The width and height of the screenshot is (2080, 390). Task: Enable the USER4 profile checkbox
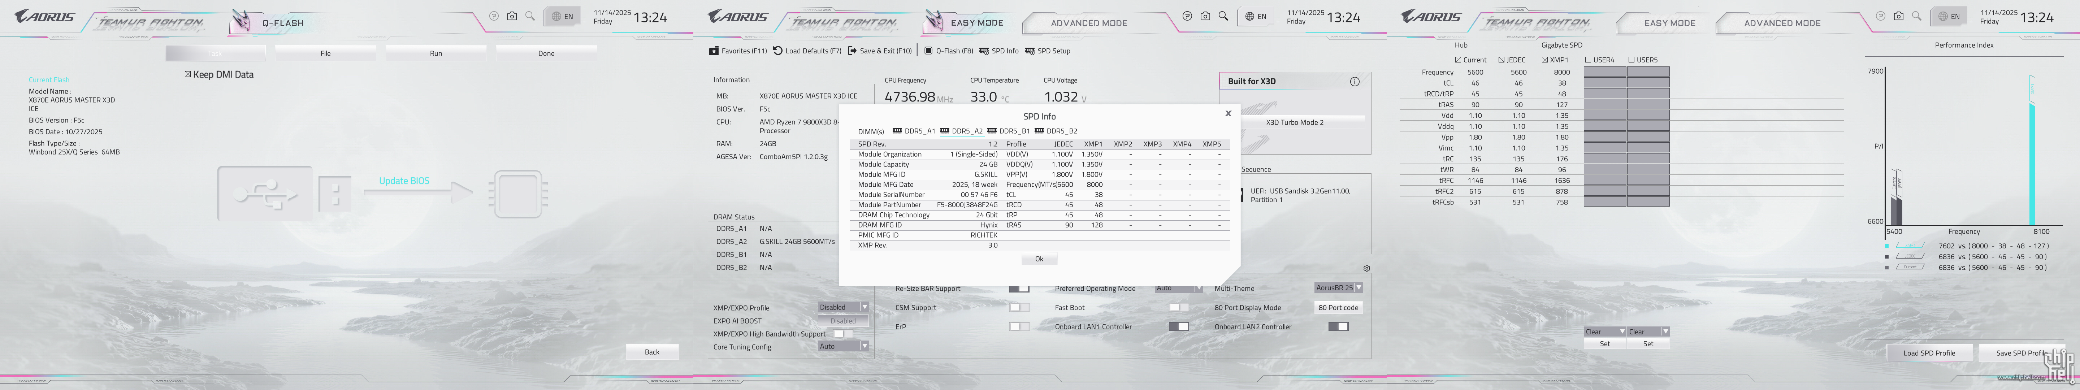point(1588,60)
